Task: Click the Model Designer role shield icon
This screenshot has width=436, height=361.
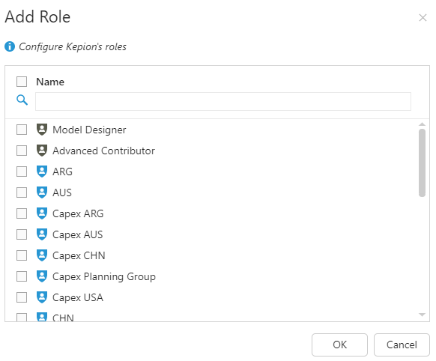Action: point(42,130)
